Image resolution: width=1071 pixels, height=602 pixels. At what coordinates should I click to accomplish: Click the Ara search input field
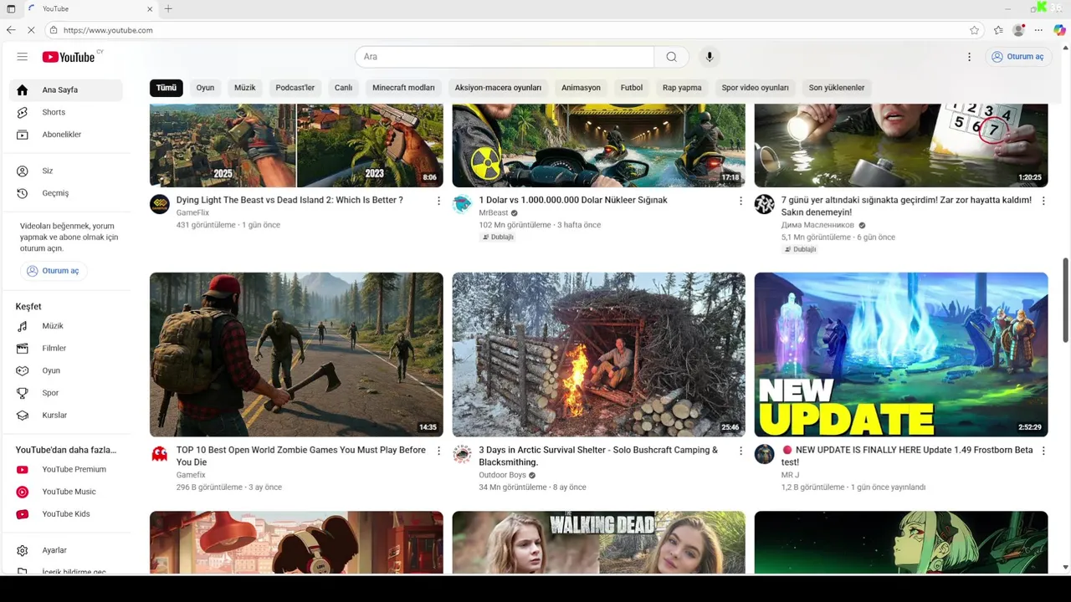pos(505,57)
